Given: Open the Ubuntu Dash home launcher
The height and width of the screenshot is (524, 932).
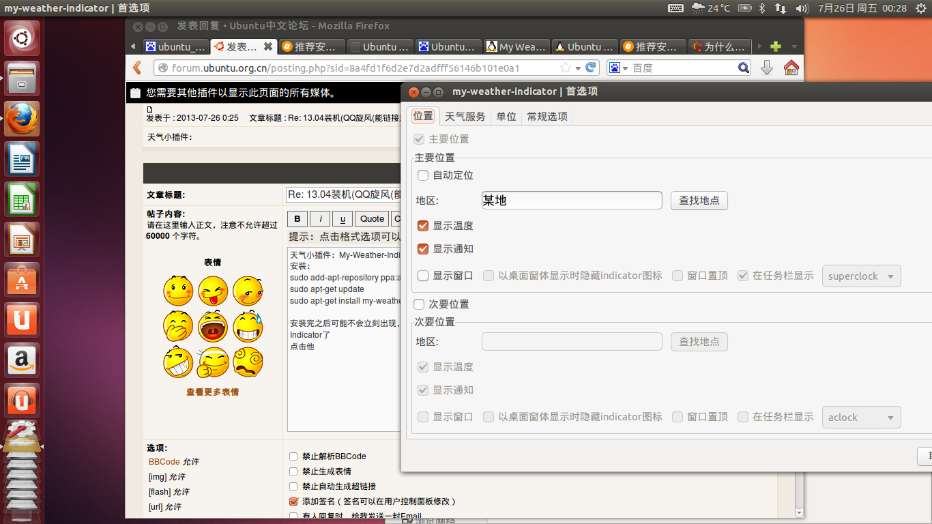Looking at the screenshot, I should (x=23, y=38).
